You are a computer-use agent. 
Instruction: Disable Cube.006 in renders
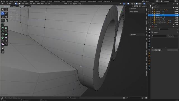click(x=177, y=13)
